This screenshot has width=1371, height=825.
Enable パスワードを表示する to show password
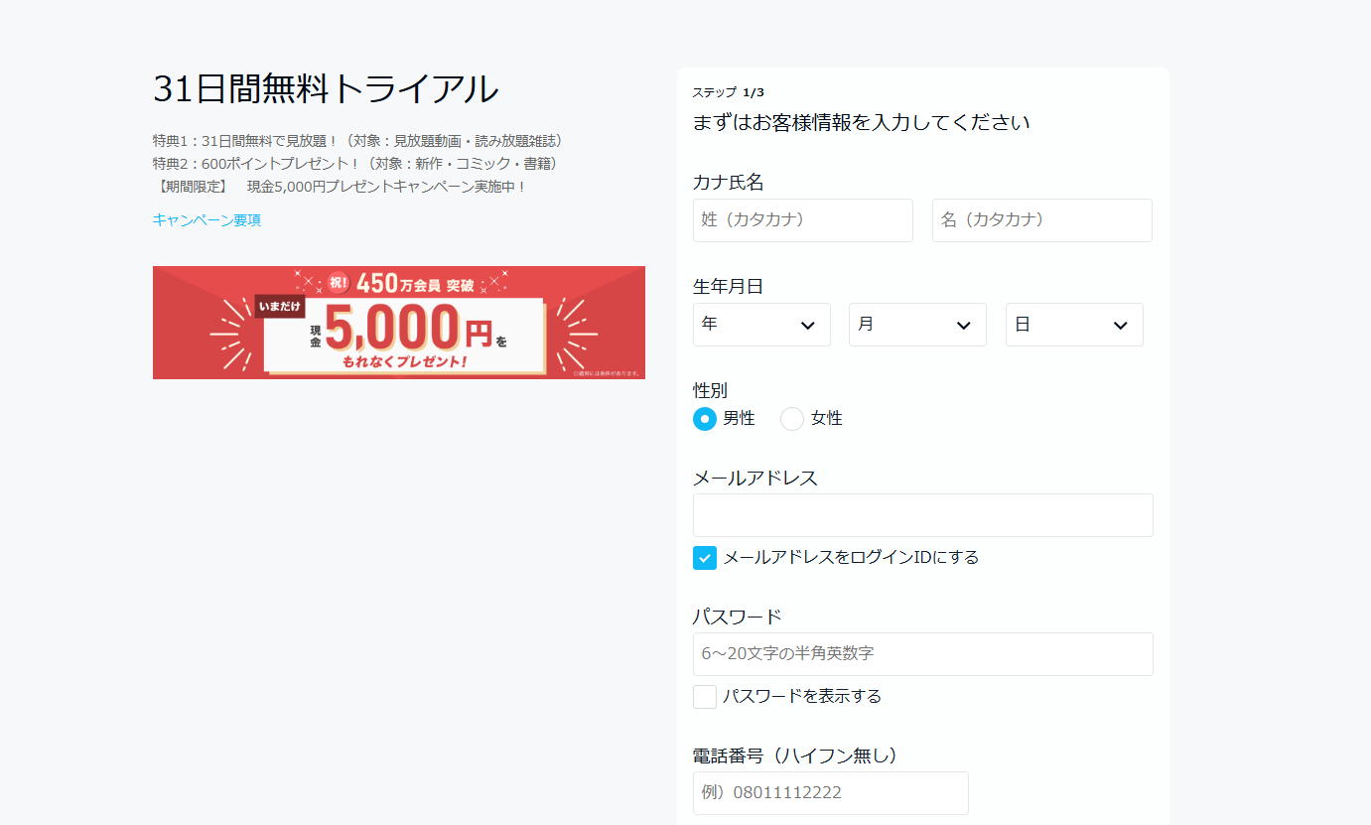click(x=704, y=696)
